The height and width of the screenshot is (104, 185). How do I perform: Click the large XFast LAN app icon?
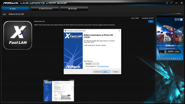[18, 35]
